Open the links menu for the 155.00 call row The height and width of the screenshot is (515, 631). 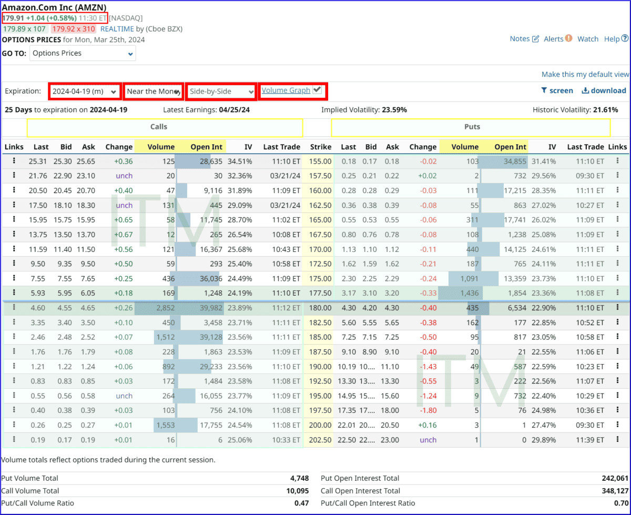tap(14, 161)
